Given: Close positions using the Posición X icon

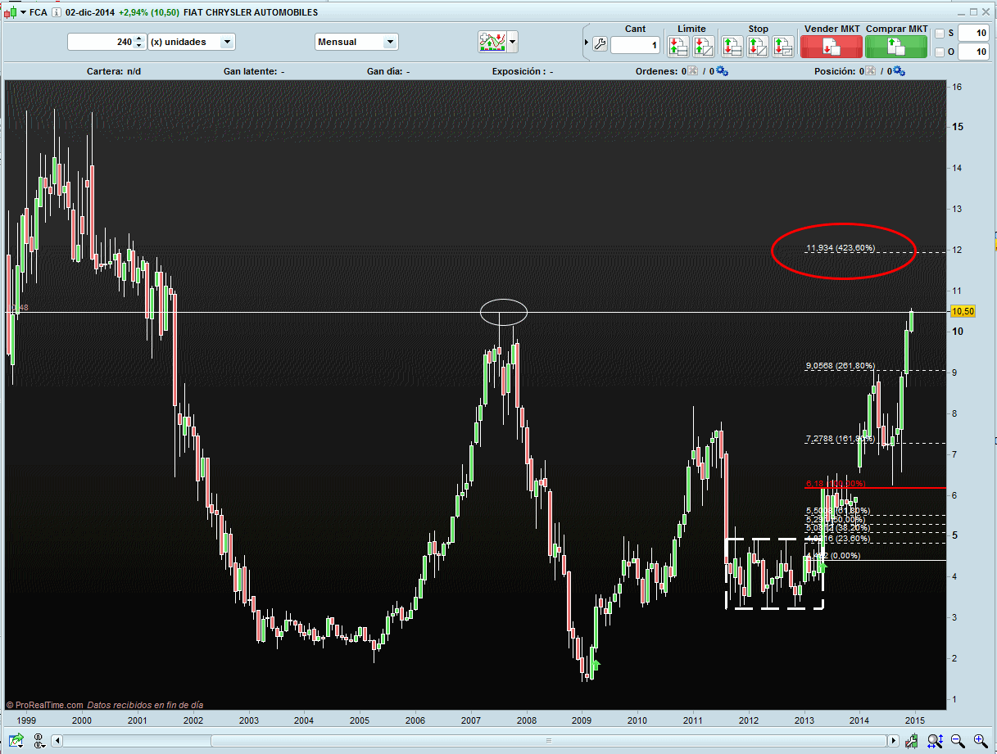Looking at the screenshot, I should [870, 71].
